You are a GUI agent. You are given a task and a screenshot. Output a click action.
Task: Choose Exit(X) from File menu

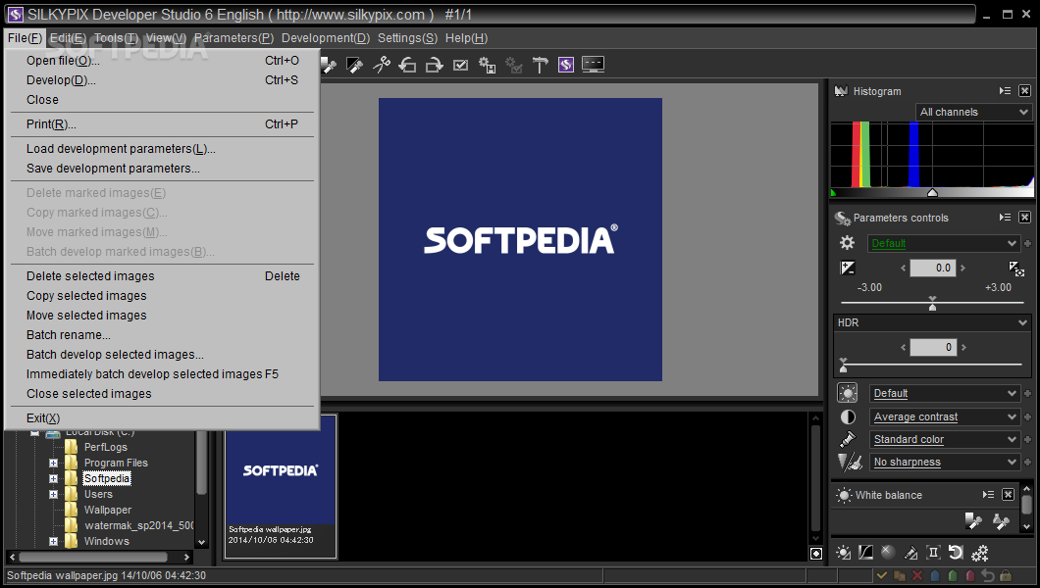click(163, 417)
